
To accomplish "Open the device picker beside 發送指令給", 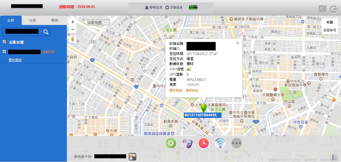I will pos(132,157).
